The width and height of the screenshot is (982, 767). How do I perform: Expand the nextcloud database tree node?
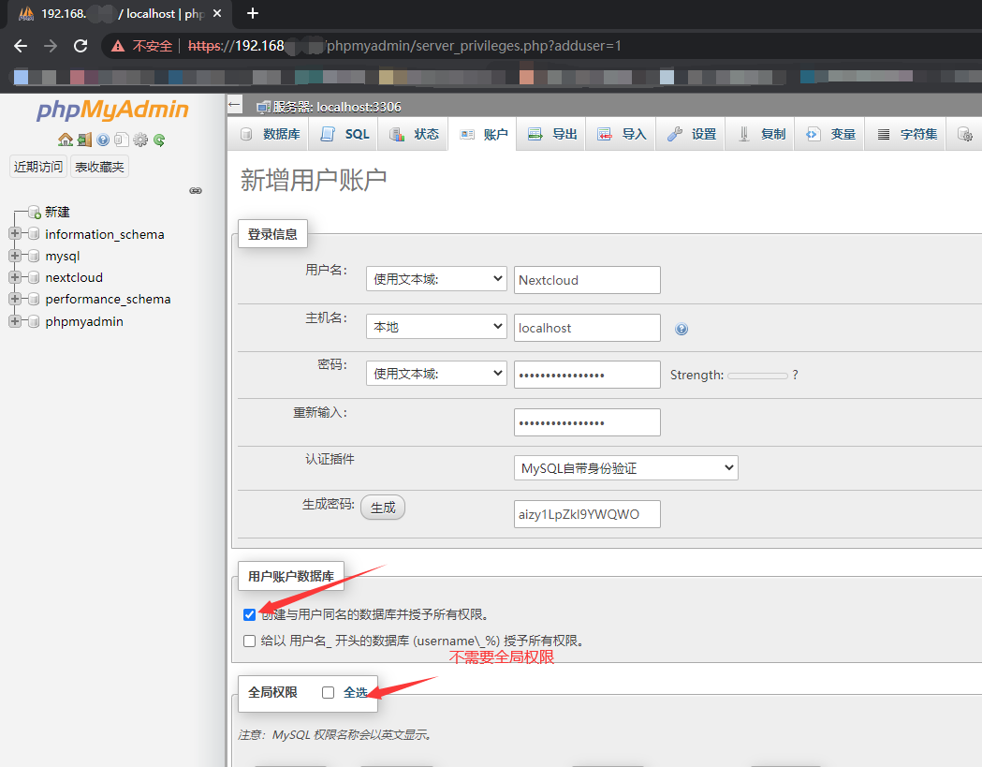coord(15,277)
